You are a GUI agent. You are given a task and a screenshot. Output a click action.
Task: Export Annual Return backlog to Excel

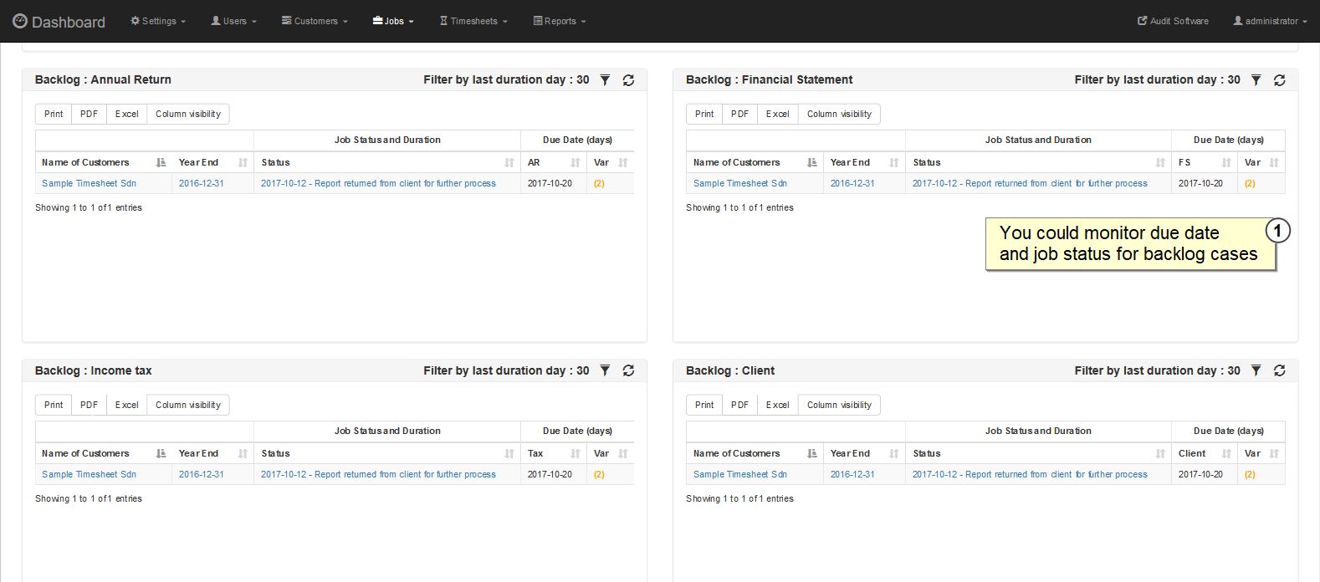coord(126,115)
